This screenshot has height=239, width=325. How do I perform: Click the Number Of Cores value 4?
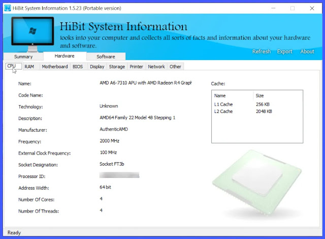pyautogui.click(x=101, y=199)
